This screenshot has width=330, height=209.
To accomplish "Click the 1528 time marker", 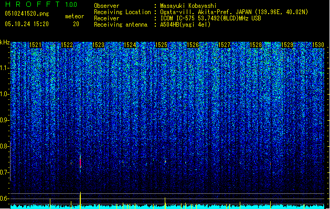I will 256,45.
